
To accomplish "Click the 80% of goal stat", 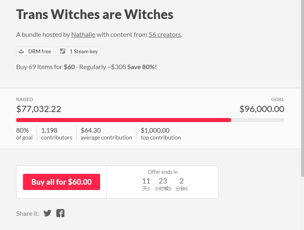I will 24,134.
